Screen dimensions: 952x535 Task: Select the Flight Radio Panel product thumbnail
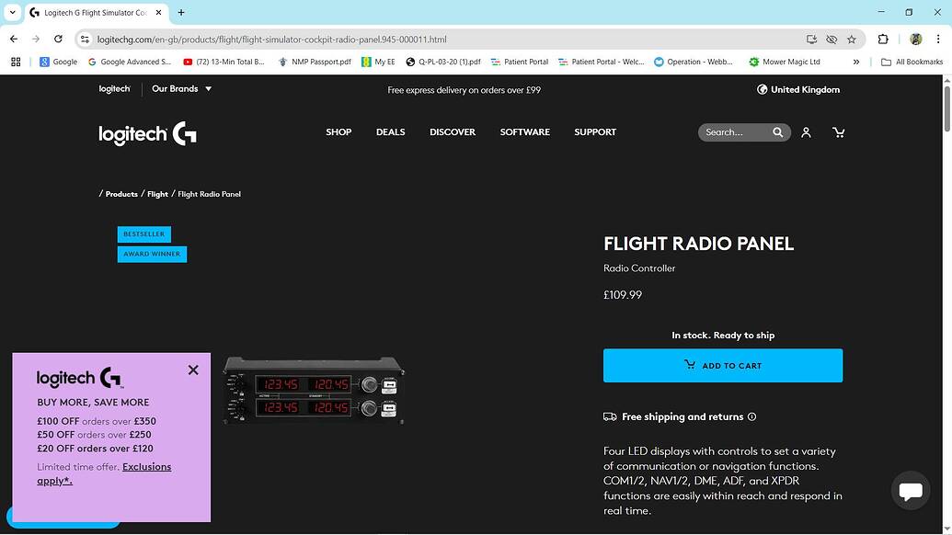tap(313, 391)
